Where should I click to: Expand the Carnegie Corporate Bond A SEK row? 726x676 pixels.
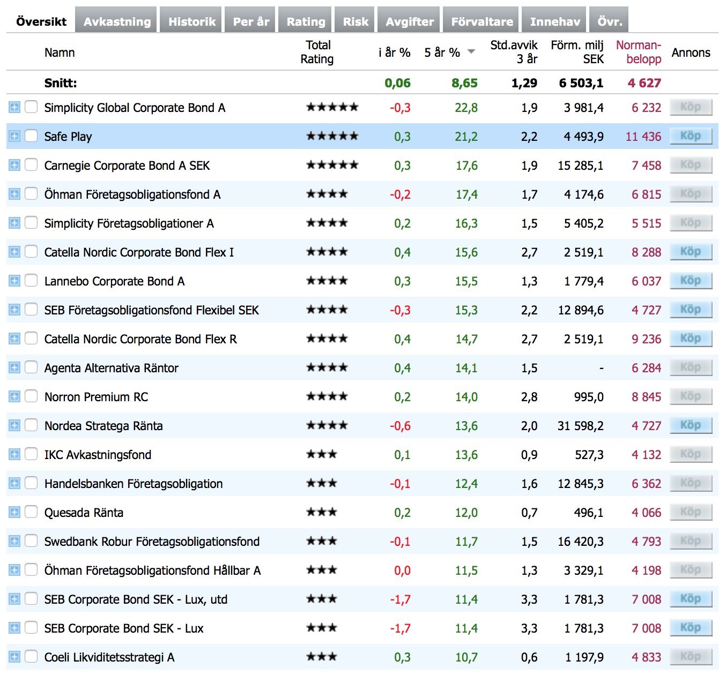click(14, 165)
